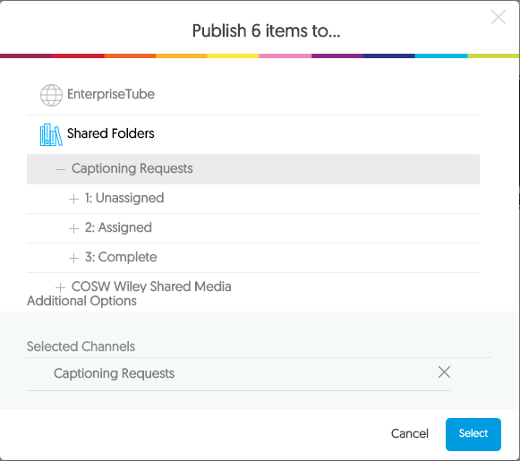
Task: Collapse the Captioning Requests folder
Action: 60,169
